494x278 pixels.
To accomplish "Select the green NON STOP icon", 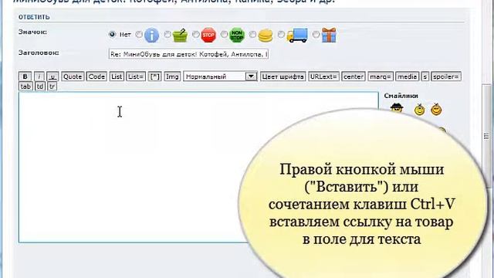I will point(237,35).
